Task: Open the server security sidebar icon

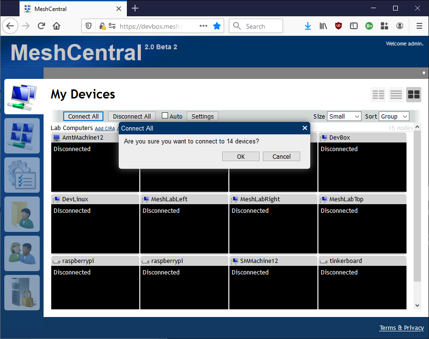Action: pos(22,292)
